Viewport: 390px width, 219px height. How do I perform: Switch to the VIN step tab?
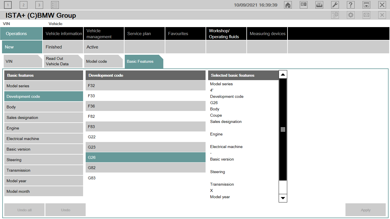tap(23, 61)
